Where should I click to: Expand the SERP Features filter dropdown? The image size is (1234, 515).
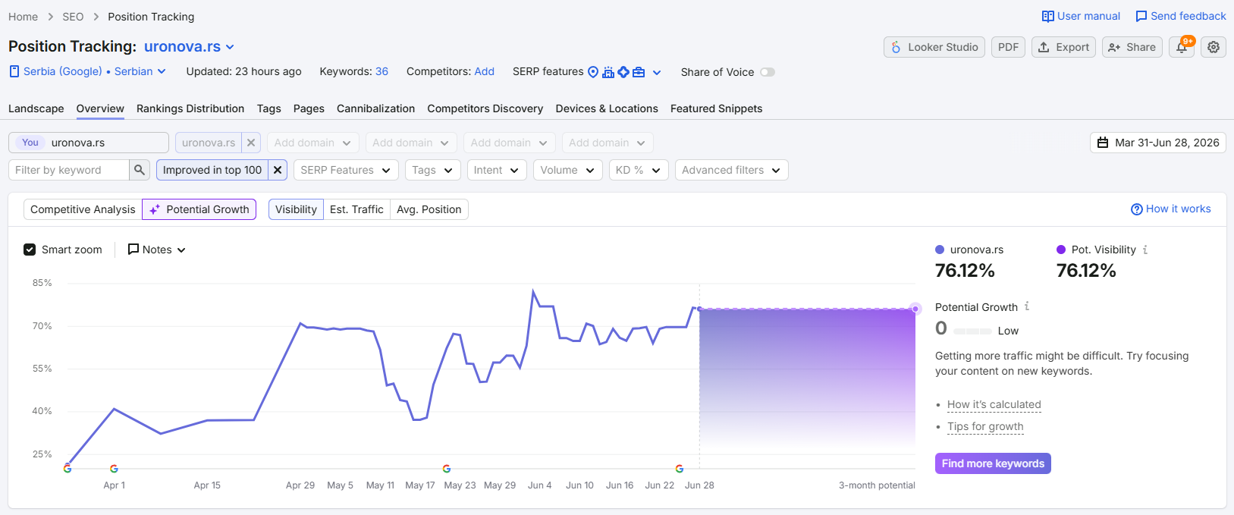click(346, 170)
